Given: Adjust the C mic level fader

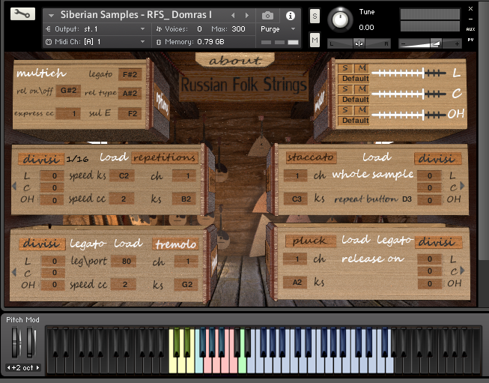Looking at the screenshot, I should (x=409, y=94).
